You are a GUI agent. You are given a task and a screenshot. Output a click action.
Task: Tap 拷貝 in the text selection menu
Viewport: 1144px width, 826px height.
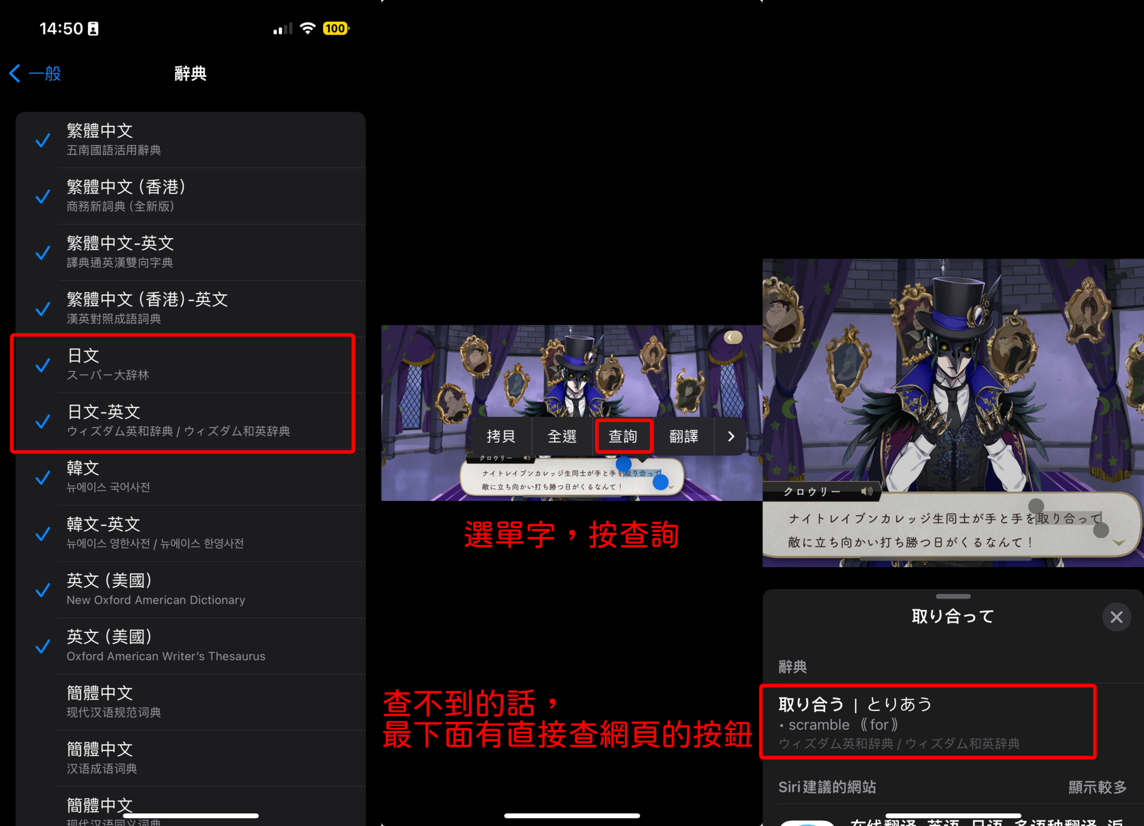(501, 436)
